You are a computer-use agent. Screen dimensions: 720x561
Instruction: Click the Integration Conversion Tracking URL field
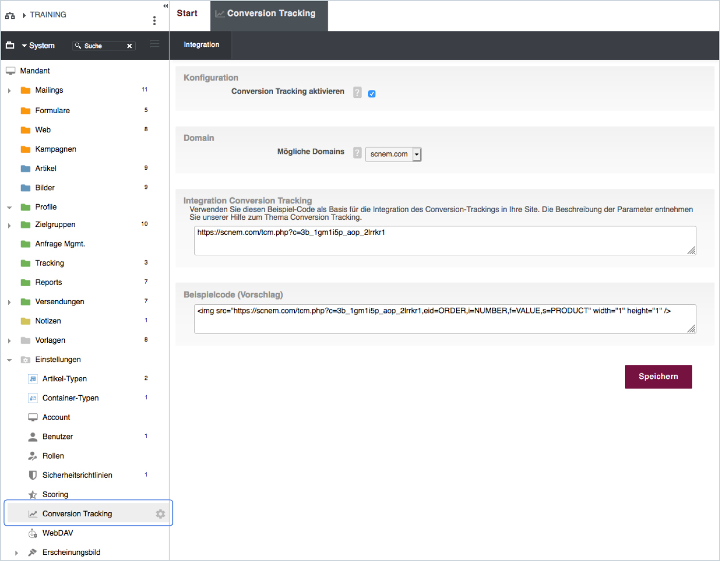pos(444,240)
